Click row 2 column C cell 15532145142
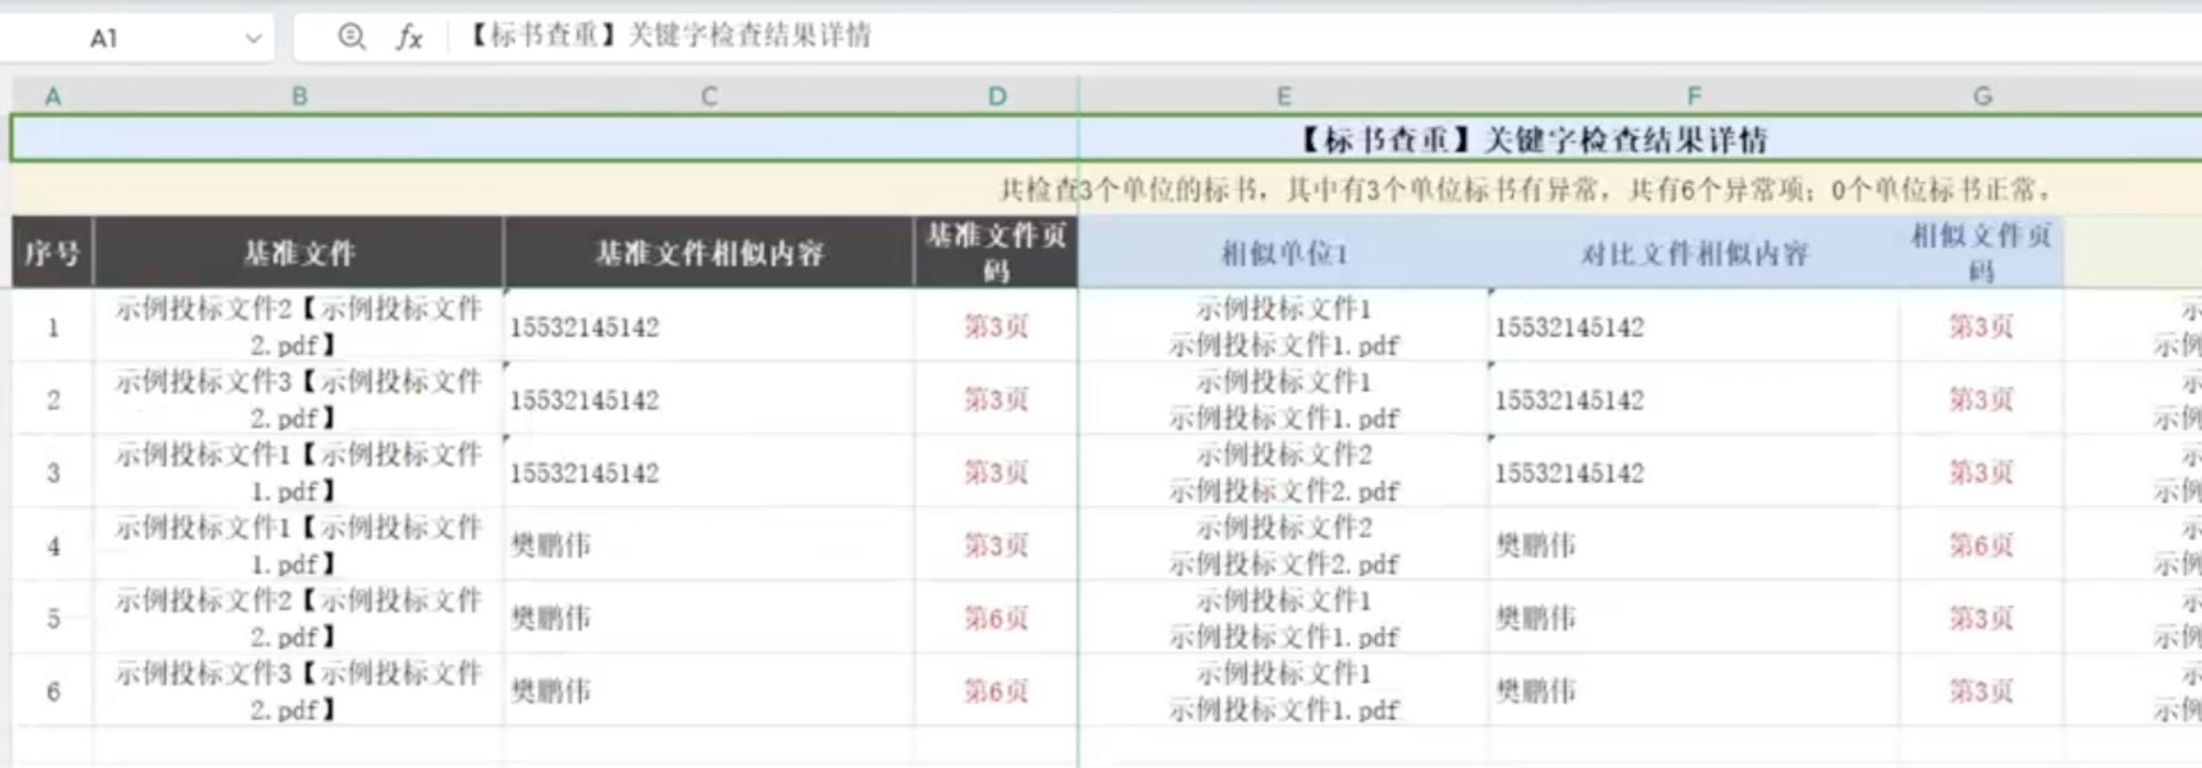Viewport: 2202px width, 768px height. [x=709, y=399]
